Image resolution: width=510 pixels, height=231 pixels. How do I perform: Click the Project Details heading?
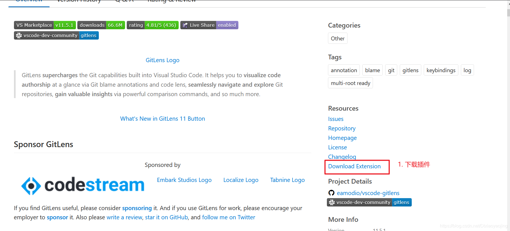350,181
